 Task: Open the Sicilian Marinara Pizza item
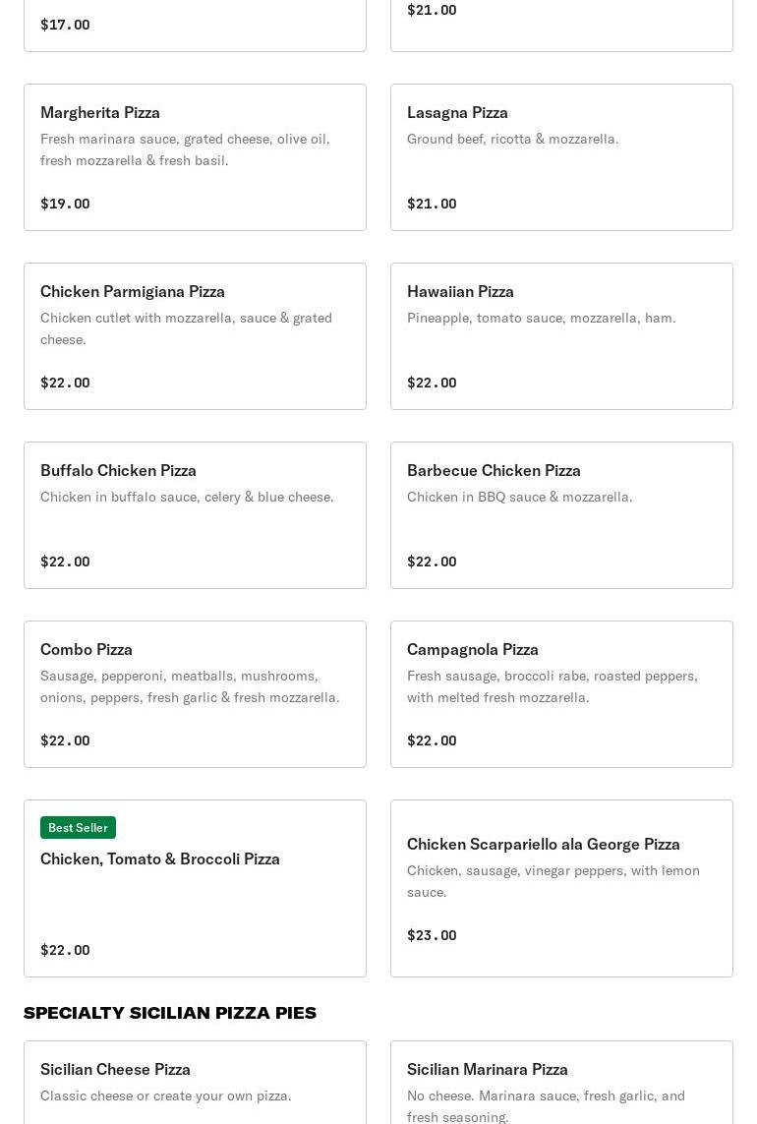click(561, 1082)
